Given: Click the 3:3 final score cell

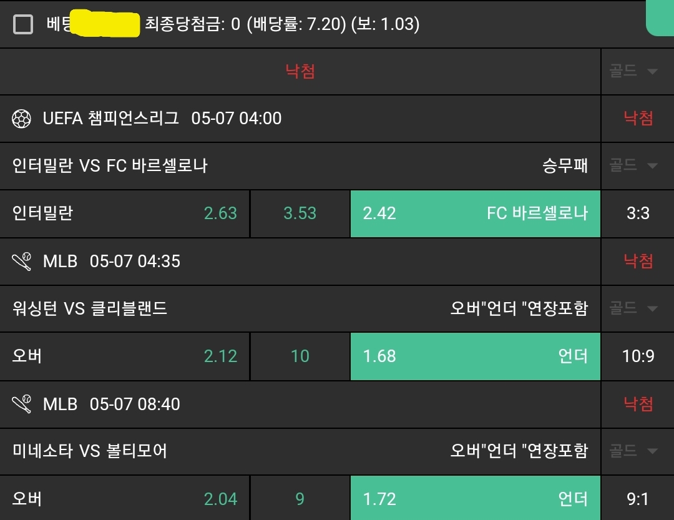Looking at the screenshot, I should 638,213.
